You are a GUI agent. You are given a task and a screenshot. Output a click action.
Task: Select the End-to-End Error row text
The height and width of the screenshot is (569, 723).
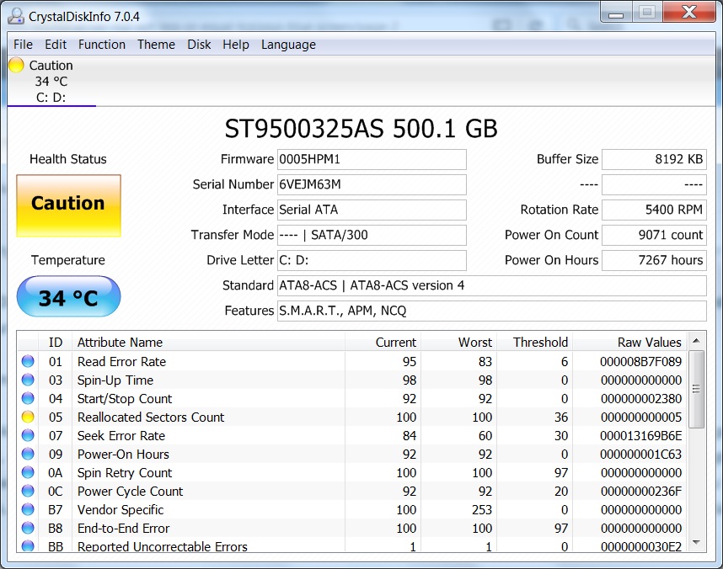124,529
